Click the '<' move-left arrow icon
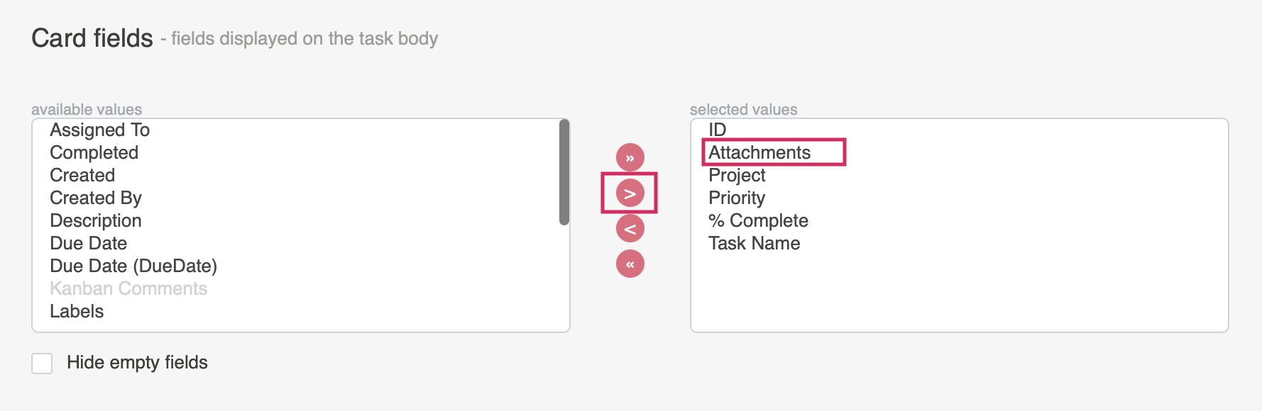Viewport: 1262px width, 411px height. (x=630, y=227)
